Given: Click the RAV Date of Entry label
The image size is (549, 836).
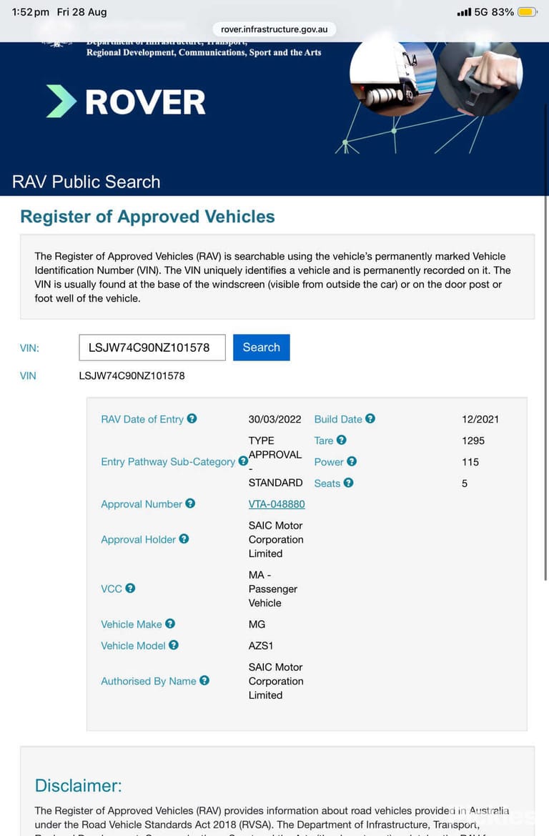Looking at the screenshot, I should (142, 419).
